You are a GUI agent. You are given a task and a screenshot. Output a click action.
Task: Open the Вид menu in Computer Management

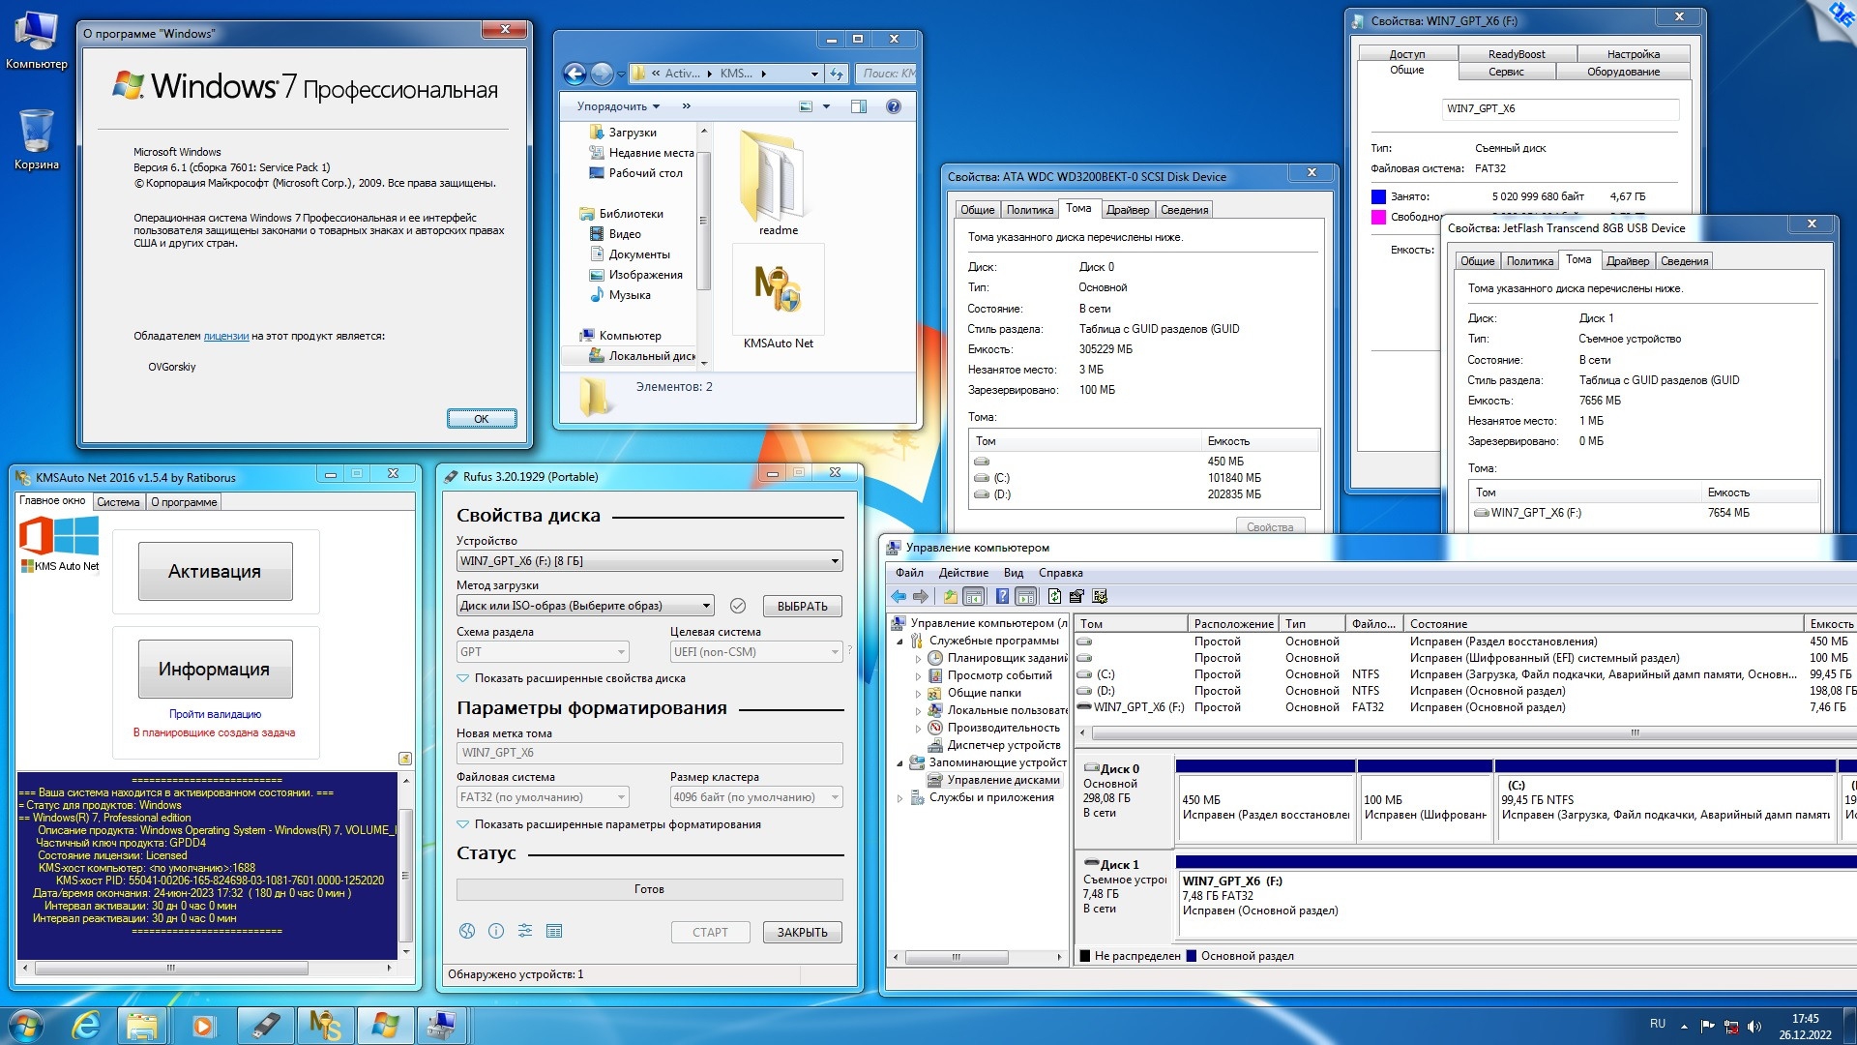pos(1013,573)
